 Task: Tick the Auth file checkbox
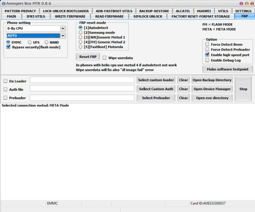tap(6, 89)
